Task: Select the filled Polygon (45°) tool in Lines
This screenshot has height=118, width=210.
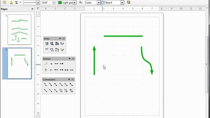Action: 57,44
